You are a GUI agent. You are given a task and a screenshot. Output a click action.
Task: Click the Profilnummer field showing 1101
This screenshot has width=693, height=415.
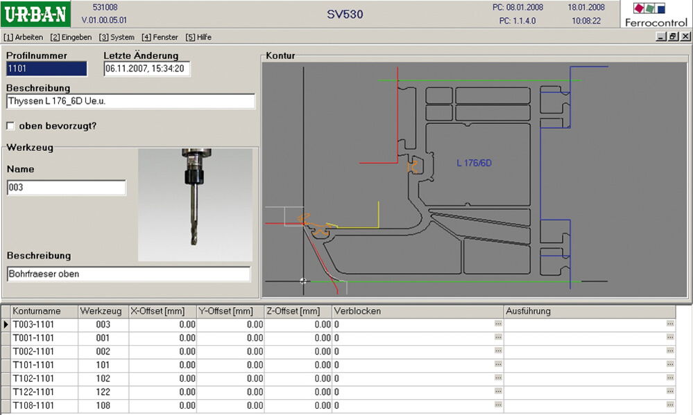46,69
